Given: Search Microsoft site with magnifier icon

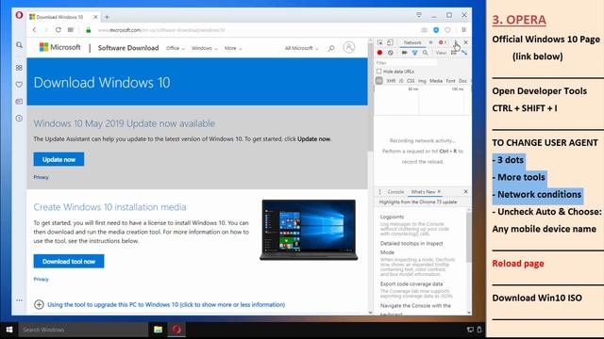Looking at the screenshot, I should click(331, 48).
